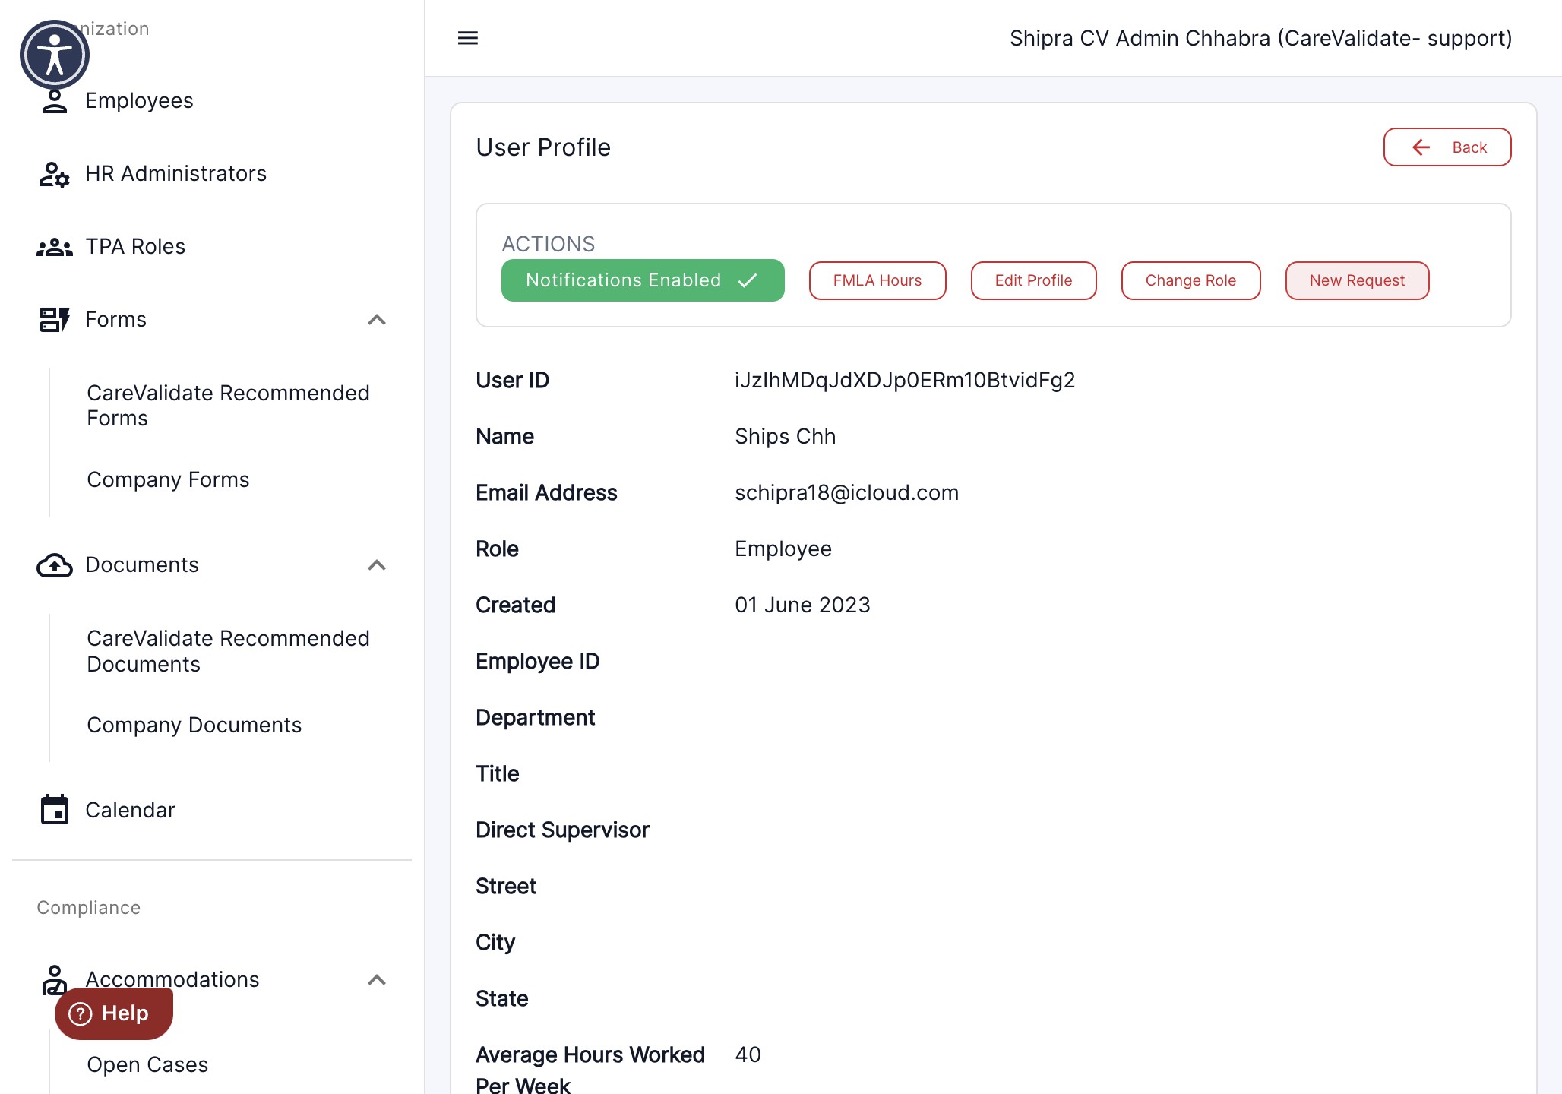Click the Shipra CV Admin Chhabra account name
This screenshot has width=1562, height=1094.
coord(1261,38)
